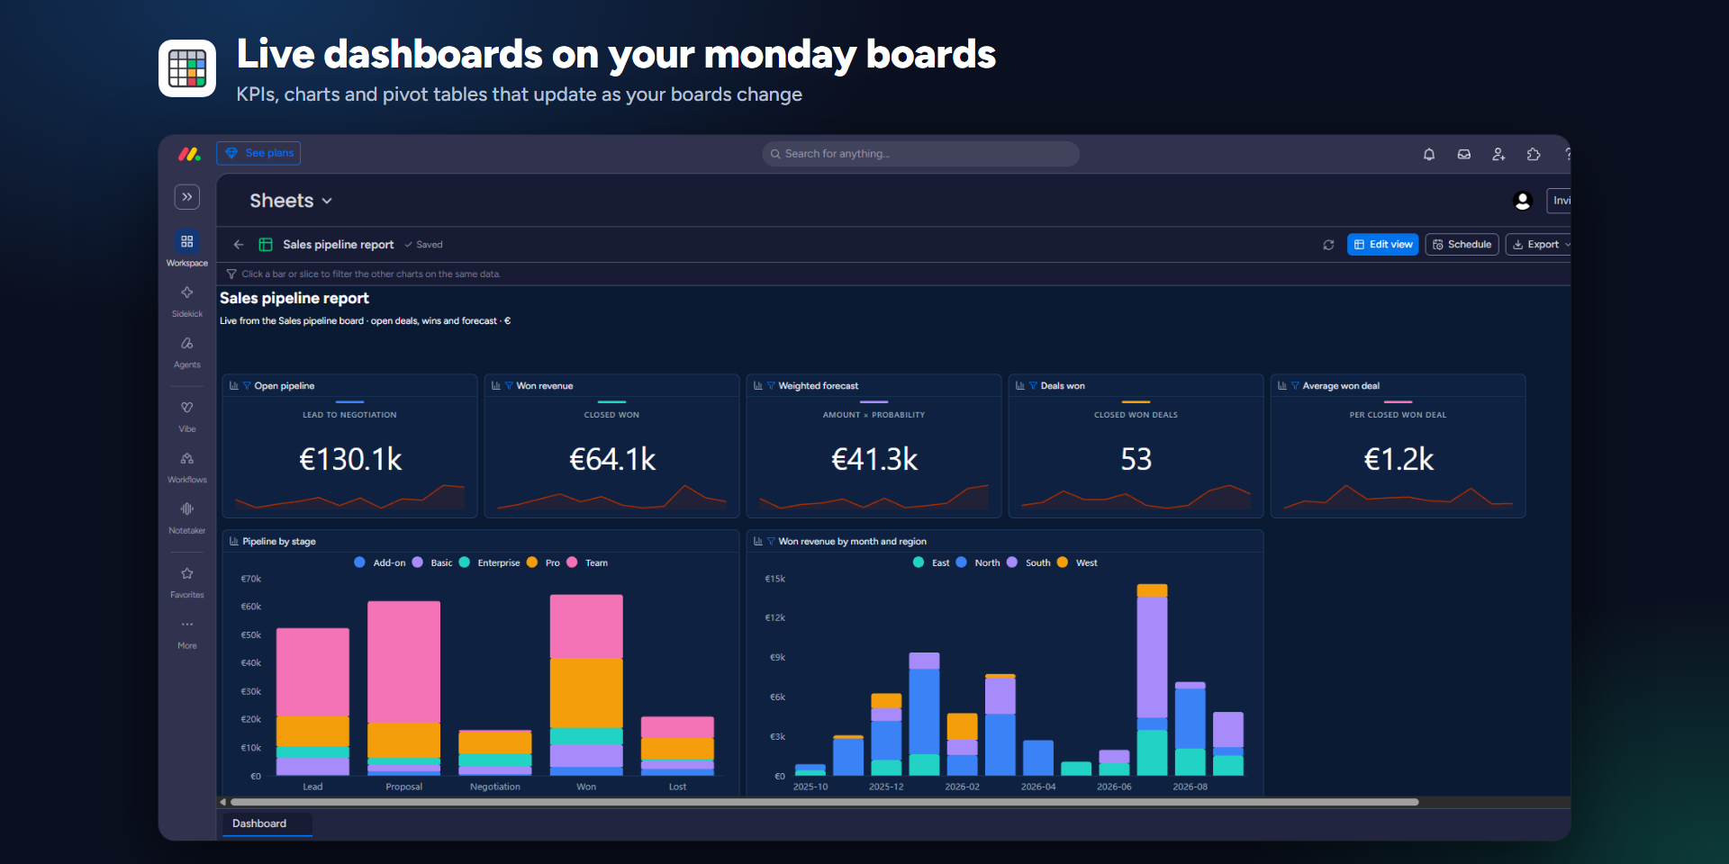Open the Workspace section in the sidebar
Image resolution: width=1729 pixels, height=864 pixels.
187,249
